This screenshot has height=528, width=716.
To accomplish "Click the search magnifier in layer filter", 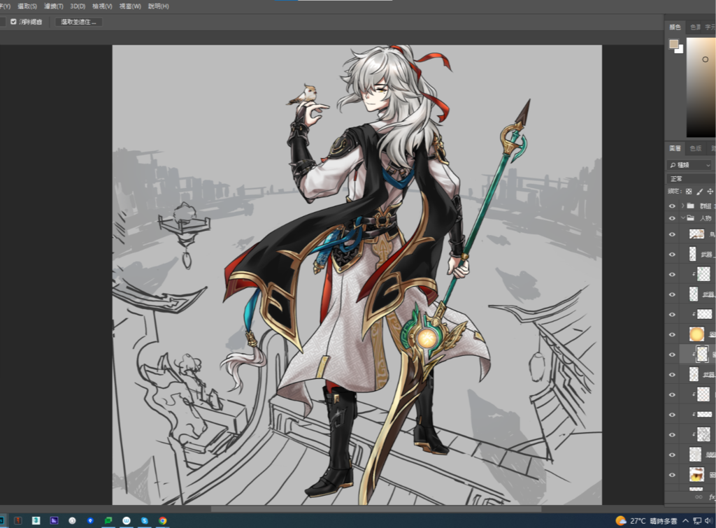I will (673, 165).
